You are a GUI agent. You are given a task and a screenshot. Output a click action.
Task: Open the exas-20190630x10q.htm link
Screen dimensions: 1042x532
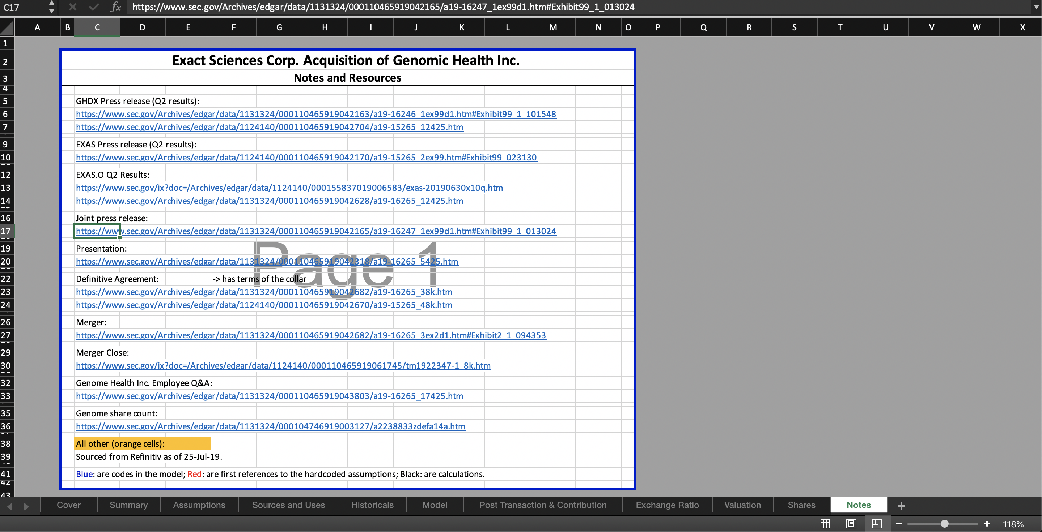coord(289,188)
